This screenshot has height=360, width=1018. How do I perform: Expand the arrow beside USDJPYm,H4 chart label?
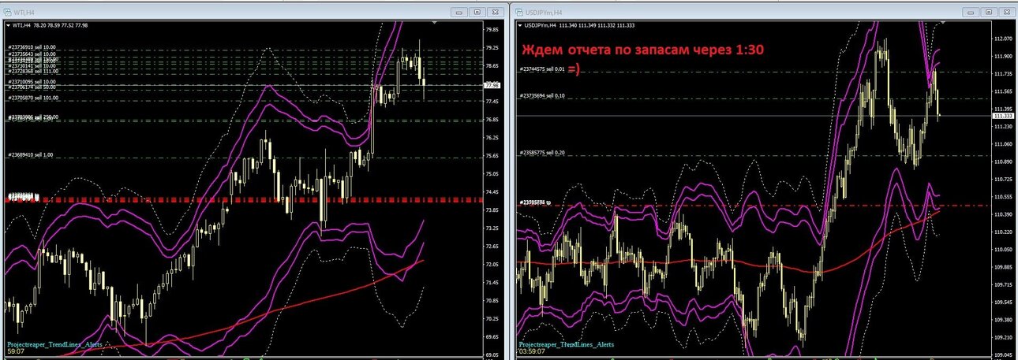click(521, 25)
